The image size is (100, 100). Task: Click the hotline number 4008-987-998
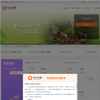click(12, 2)
